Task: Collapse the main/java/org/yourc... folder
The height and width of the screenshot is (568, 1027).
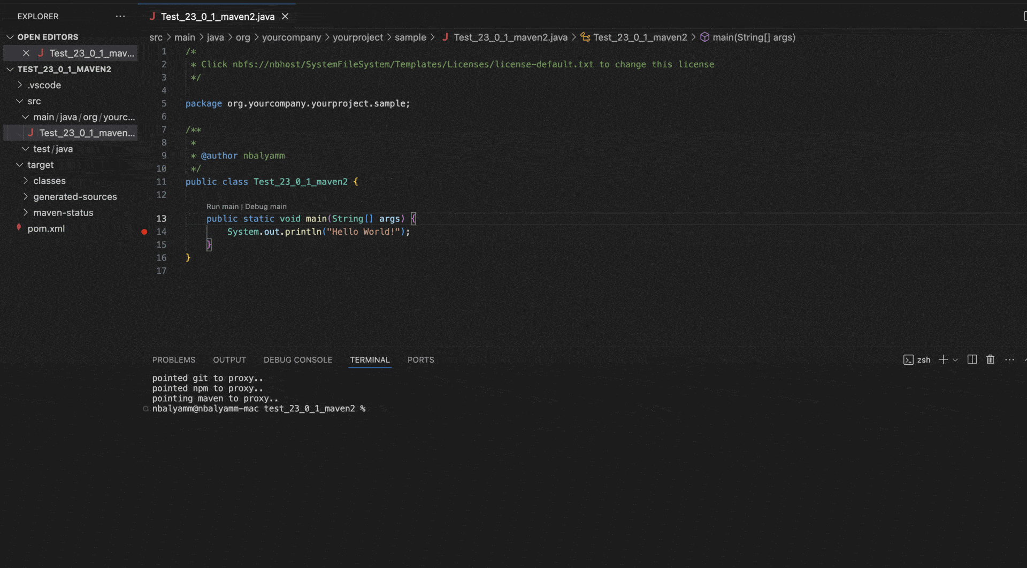Action: click(x=25, y=117)
